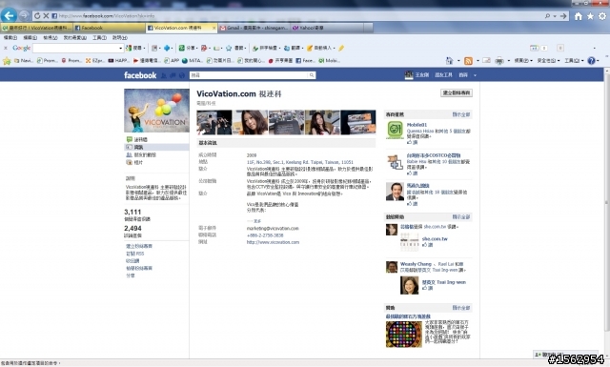The height and width of the screenshot is (367, 610).
Task: Expand the RSS feeds dropdown arrow
Action: tap(478, 61)
